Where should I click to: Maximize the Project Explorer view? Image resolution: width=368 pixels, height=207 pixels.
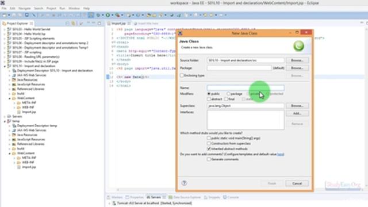pos(99,23)
